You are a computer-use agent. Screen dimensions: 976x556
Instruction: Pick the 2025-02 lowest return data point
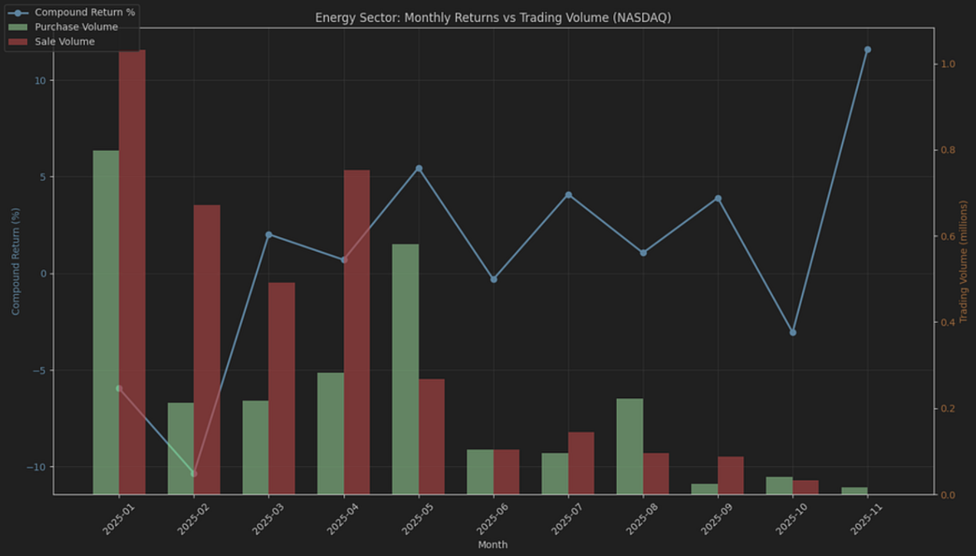point(194,473)
